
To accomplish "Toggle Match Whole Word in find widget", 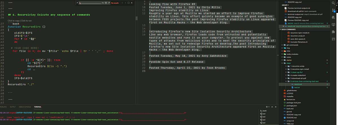I will pyautogui.click(x=106, y=3).
